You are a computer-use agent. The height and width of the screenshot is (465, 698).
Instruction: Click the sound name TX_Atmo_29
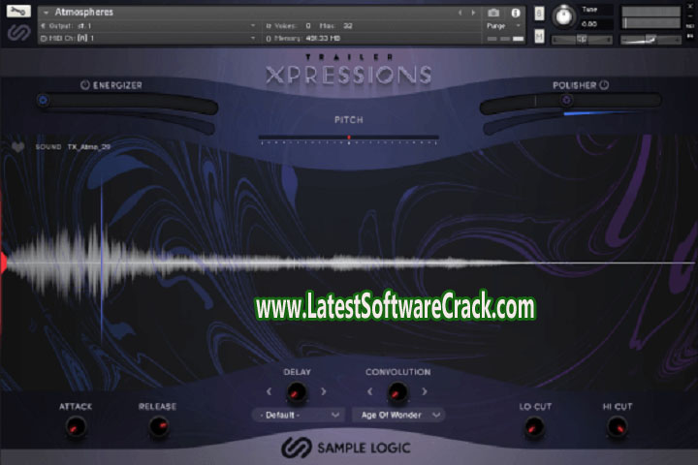pyautogui.click(x=88, y=147)
